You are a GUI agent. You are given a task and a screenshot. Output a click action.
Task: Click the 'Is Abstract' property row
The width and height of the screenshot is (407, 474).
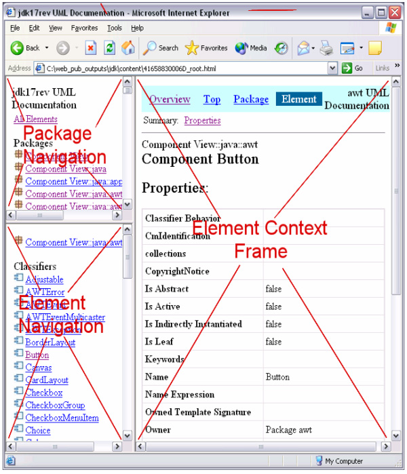(263, 289)
